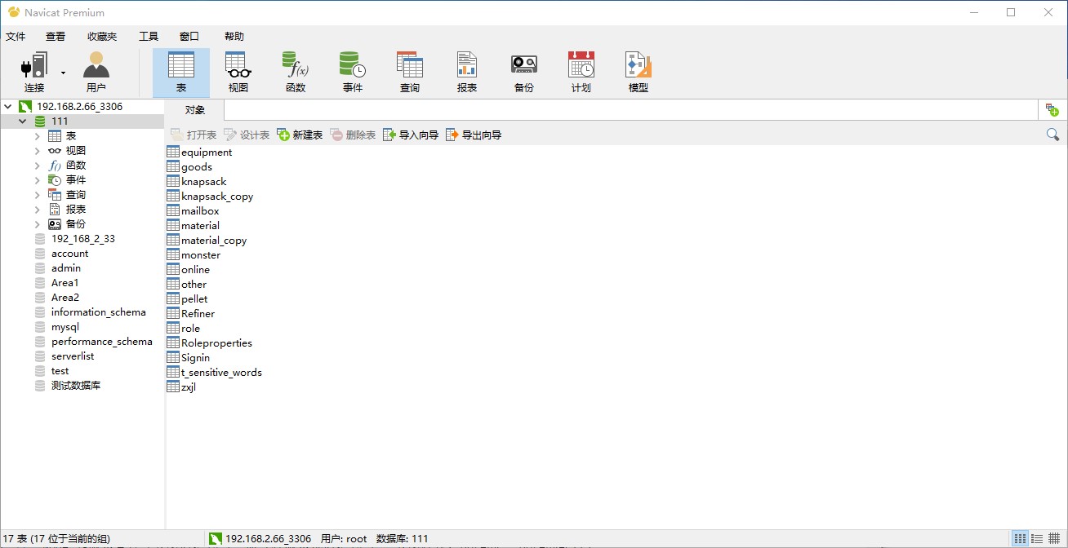
Task: Open the User (用户) toolbar icon
Action: pyautogui.click(x=96, y=73)
